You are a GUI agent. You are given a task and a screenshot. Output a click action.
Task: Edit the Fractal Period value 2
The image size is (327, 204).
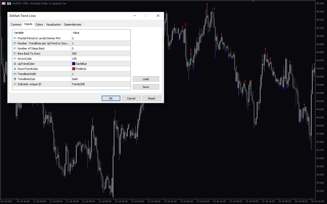[x=101, y=38]
